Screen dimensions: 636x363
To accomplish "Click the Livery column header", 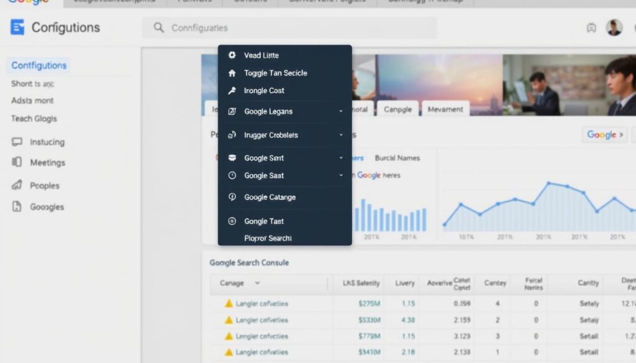I will tap(405, 283).
